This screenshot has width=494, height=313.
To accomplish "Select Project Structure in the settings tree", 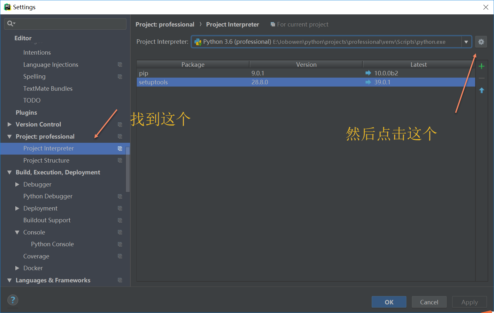I will click(46, 160).
